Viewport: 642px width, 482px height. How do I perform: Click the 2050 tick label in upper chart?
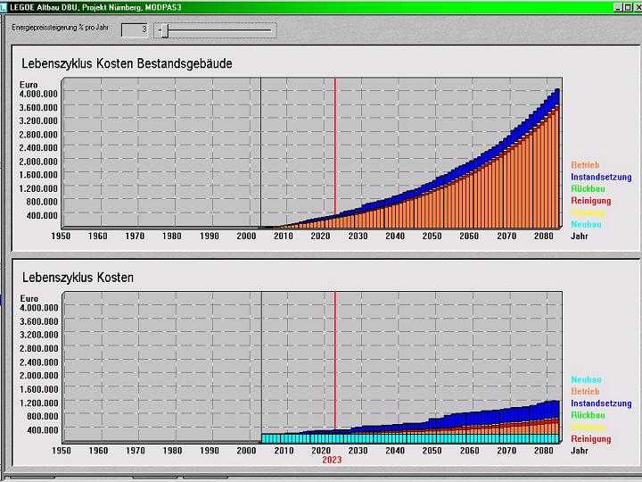[x=432, y=237]
